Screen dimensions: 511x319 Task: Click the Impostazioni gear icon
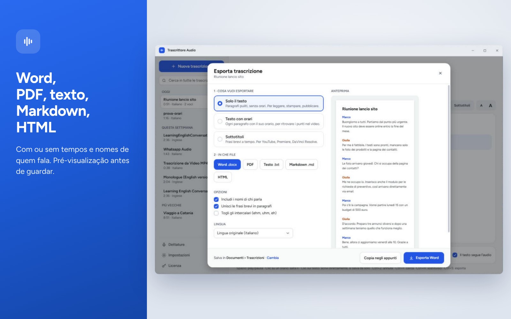(x=164, y=255)
